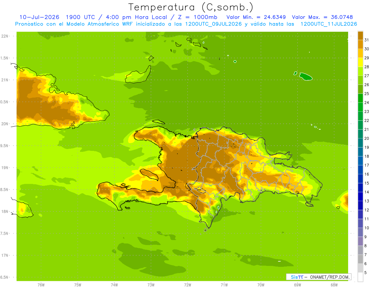The image size is (375, 289).
Task: Select the "1200UTC_11JUL2026" valid-until time
Action: (x=329, y=24)
